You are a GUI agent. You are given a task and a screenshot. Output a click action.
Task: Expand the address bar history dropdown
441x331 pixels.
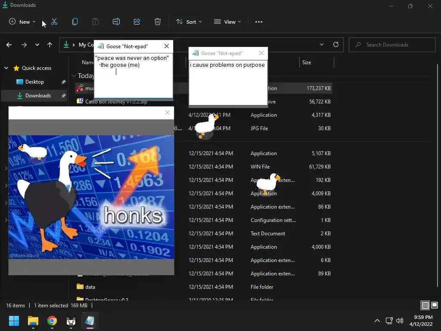(321, 44)
